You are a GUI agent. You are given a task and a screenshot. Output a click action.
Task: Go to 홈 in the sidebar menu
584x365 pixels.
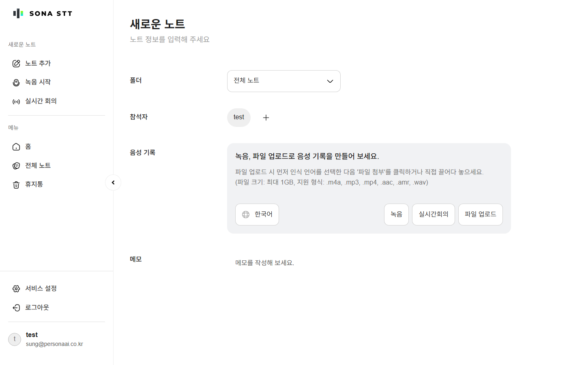pyautogui.click(x=56, y=147)
